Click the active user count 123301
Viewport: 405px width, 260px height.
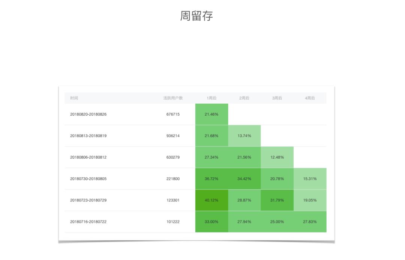[x=173, y=200]
